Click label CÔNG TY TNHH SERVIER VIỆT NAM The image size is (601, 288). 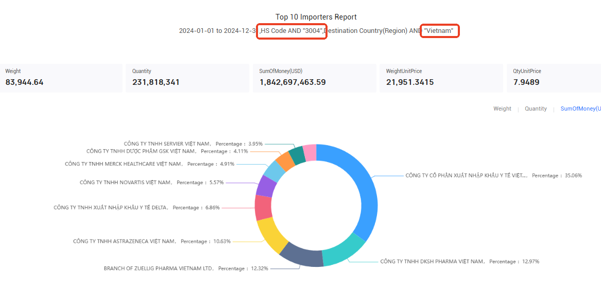(x=168, y=144)
